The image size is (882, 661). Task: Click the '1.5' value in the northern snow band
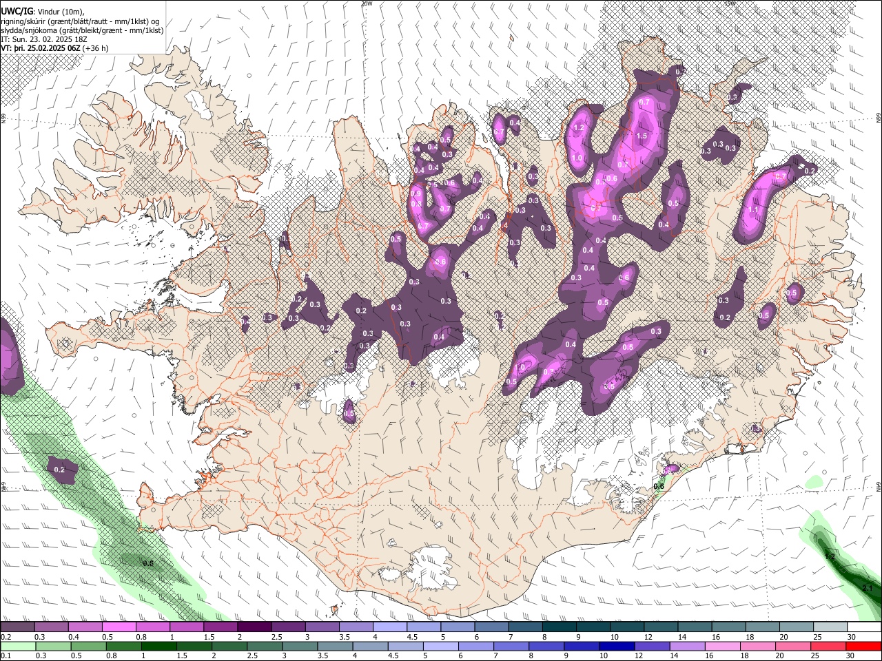(x=642, y=136)
